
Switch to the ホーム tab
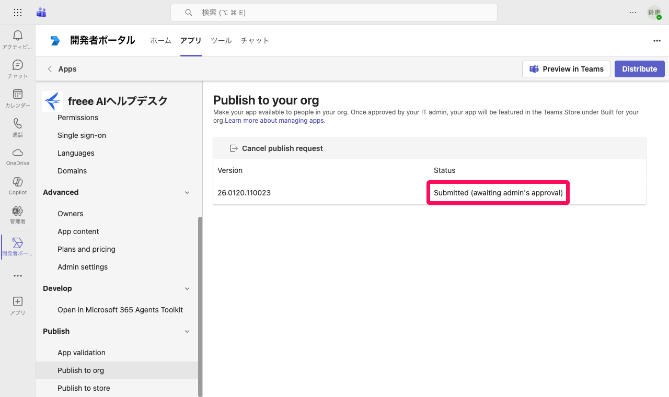pyautogui.click(x=160, y=41)
